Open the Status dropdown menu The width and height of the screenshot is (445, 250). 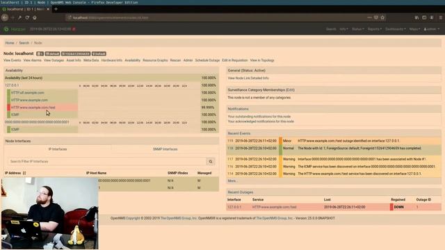click(357, 29)
